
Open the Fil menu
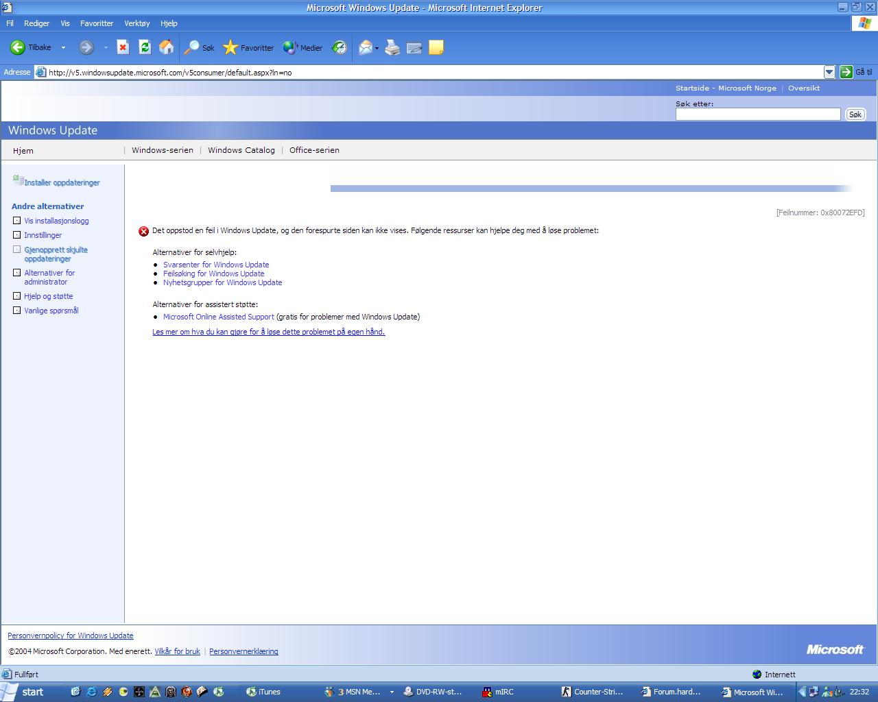click(10, 23)
